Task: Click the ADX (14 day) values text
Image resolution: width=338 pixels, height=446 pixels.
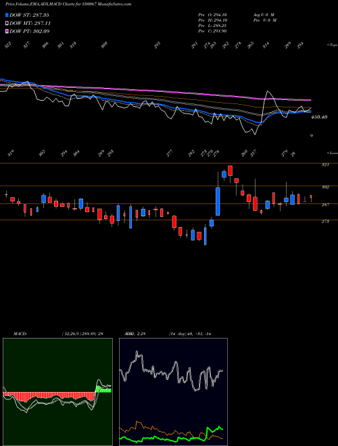Action: (190, 334)
